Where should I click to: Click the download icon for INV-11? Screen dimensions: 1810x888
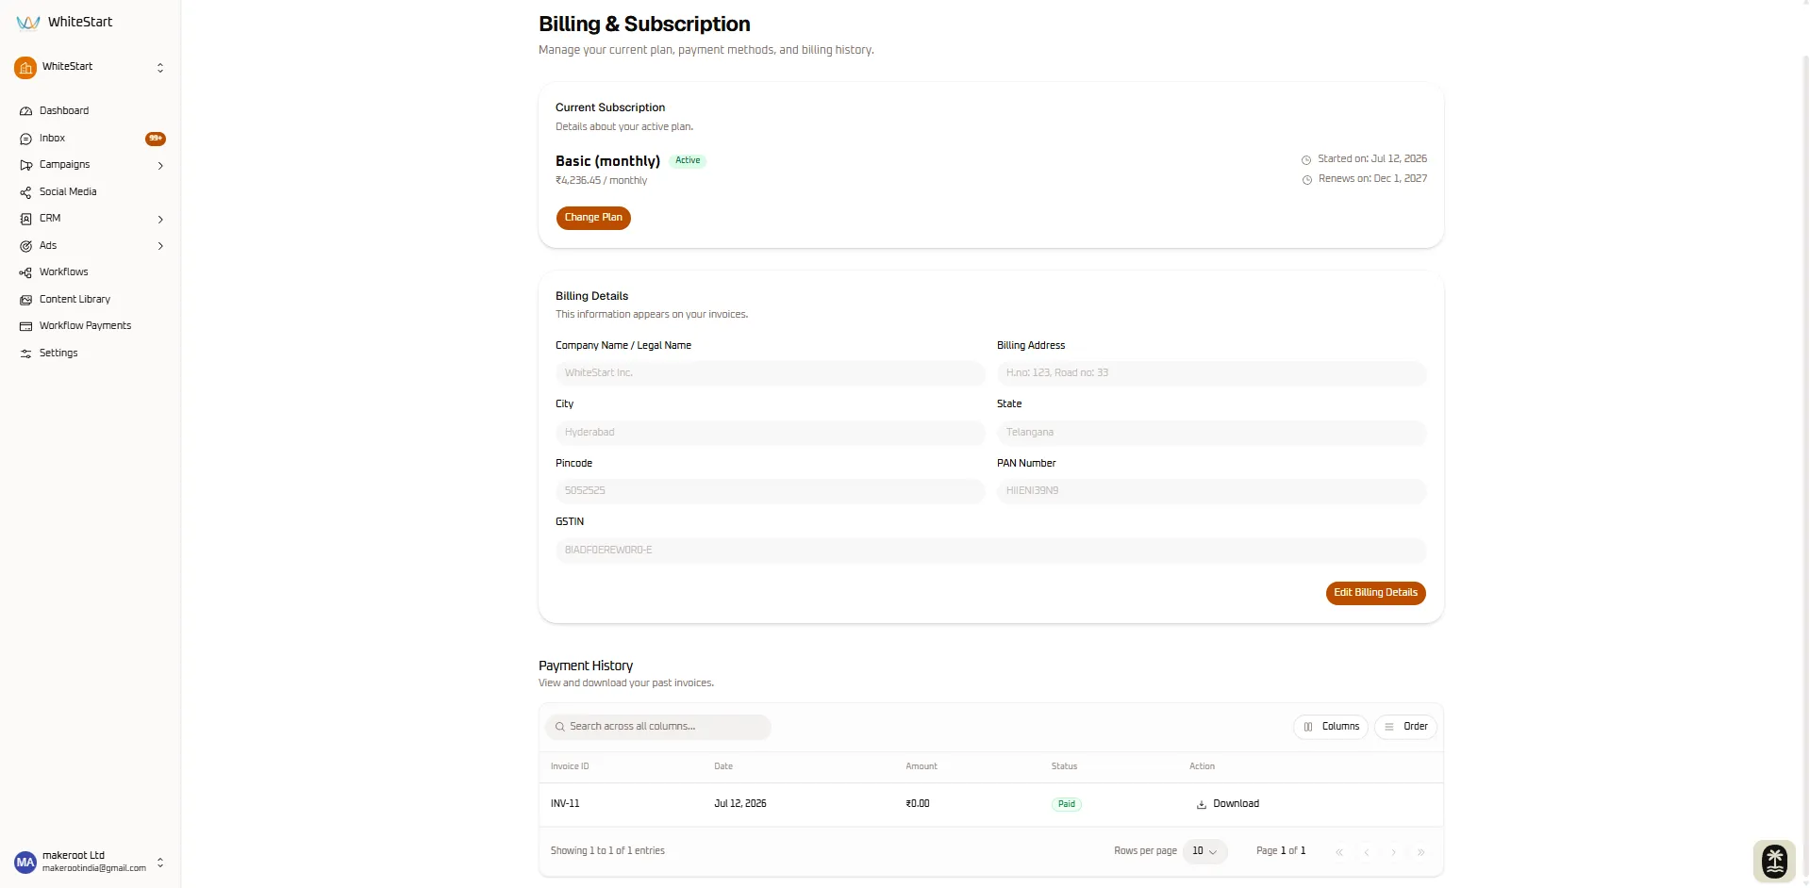1202,804
